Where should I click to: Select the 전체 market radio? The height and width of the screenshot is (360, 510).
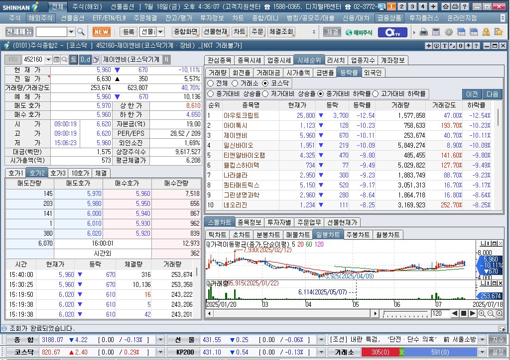[x=211, y=84]
